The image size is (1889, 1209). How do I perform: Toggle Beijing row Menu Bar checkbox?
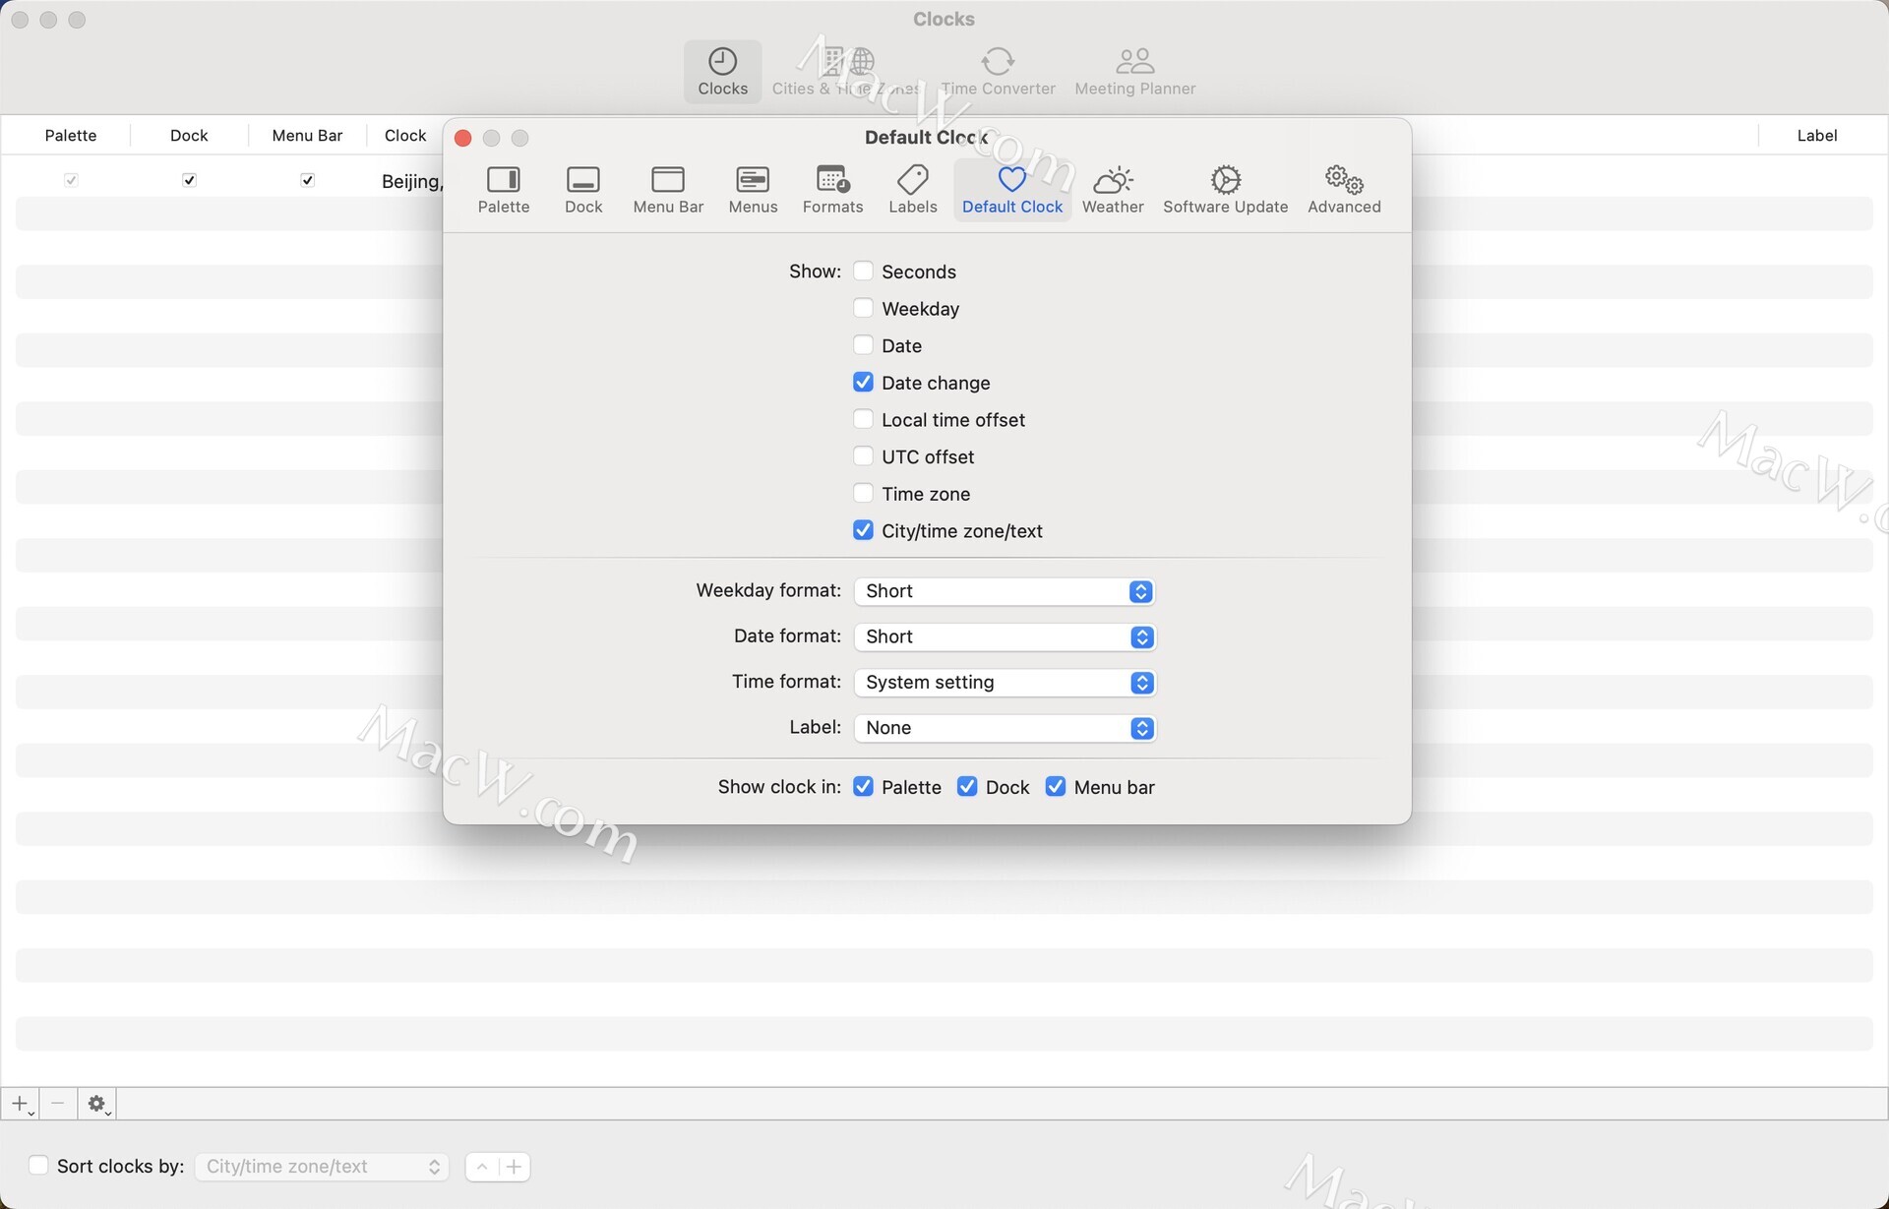click(x=307, y=180)
